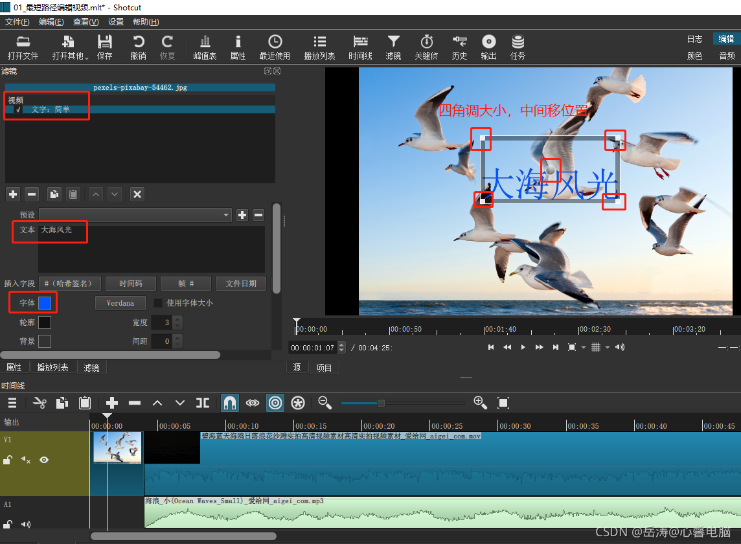Mute the A1 audio track
Image resolution: width=741 pixels, height=544 pixels.
pos(25,524)
